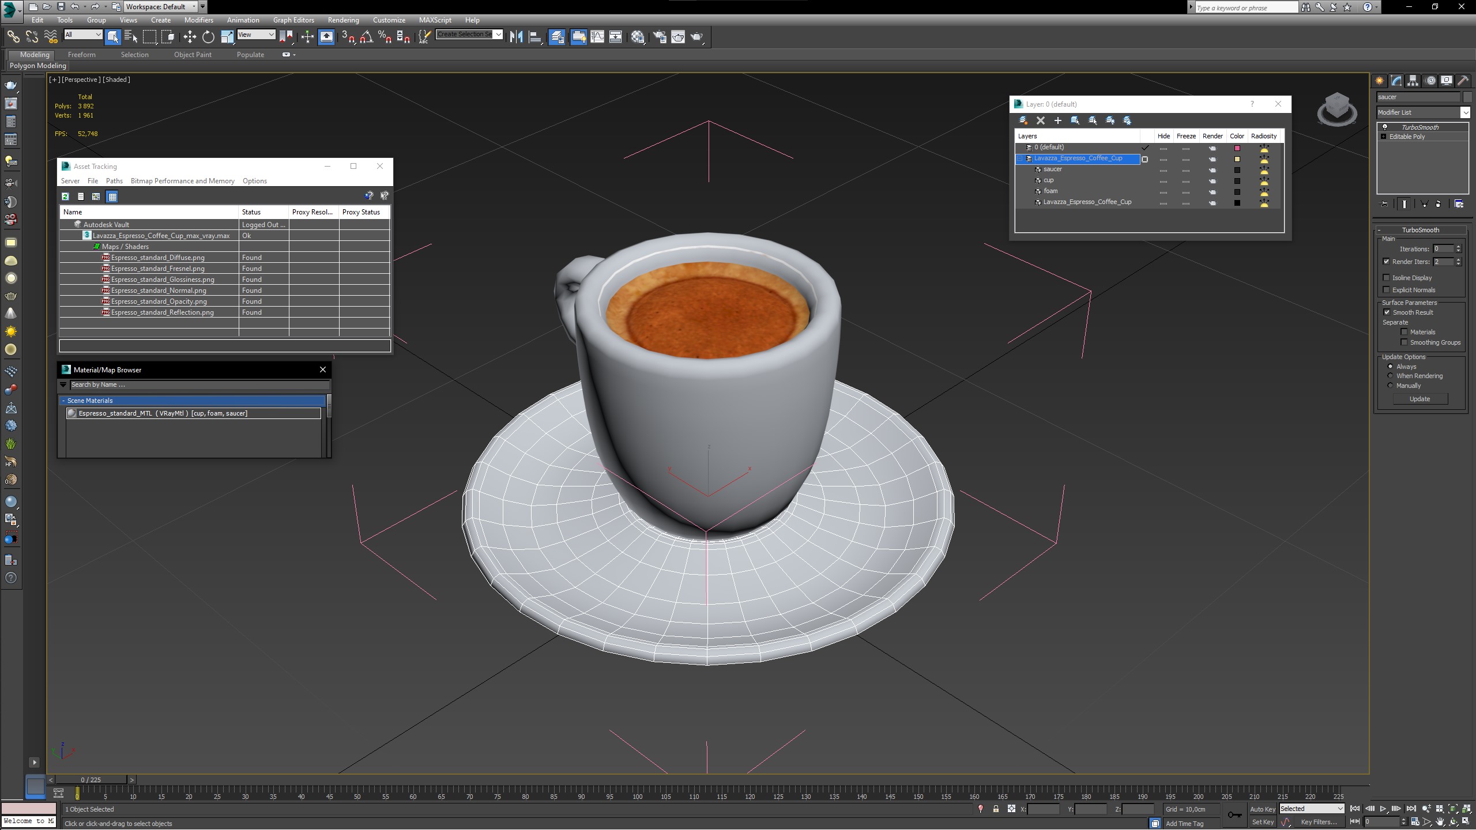Image resolution: width=1476 pixels, height=830 pixels.
Task: Select the Scale tool in main toolbar
Action: (x=227, y=37)
